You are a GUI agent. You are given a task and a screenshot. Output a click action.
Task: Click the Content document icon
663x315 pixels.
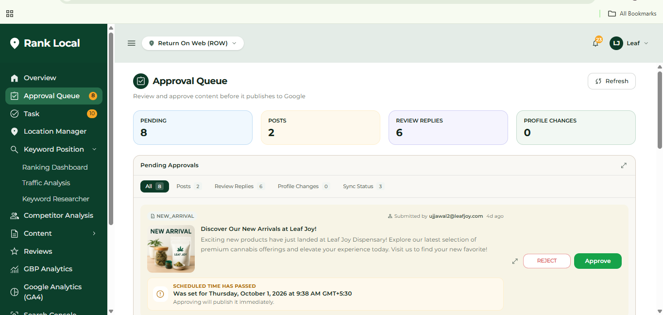coord(15,234)
